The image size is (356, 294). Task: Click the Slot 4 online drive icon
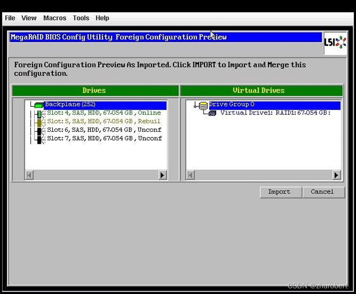pos(39,114)
